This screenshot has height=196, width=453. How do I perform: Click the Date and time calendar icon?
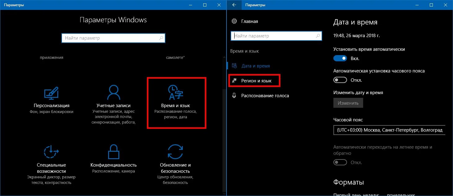[x=235, y=66]
